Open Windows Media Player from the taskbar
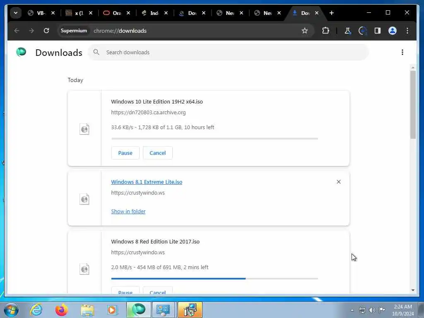The image size is (424, 318). coord(112,310)
